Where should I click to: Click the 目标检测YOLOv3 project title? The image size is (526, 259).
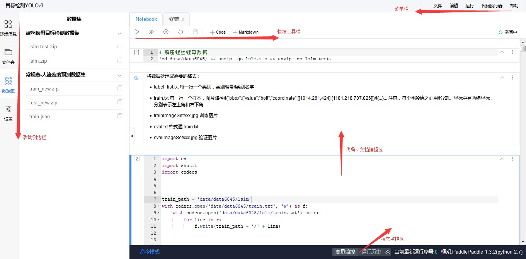coord(24,6)
